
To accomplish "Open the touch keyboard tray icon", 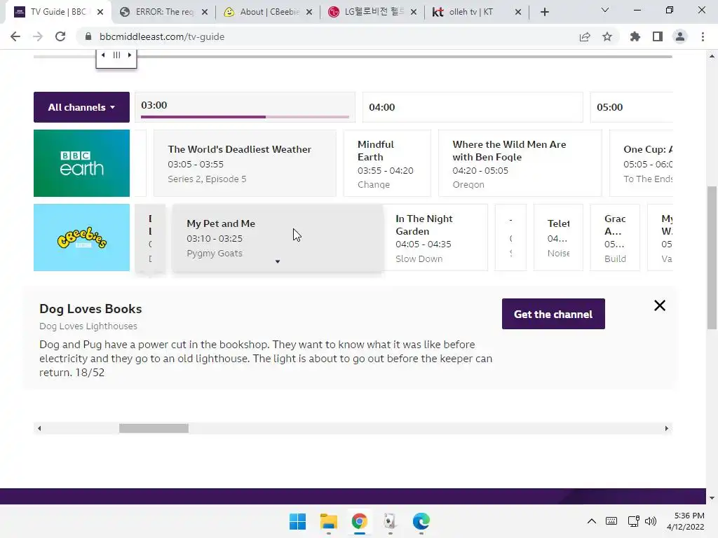I will [x=611, y=521].
